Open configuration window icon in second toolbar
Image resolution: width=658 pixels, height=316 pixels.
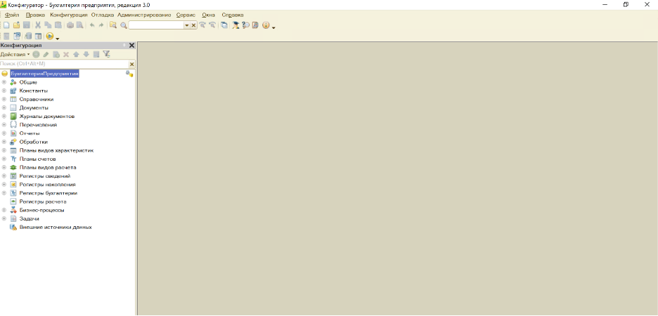[17, 36]
